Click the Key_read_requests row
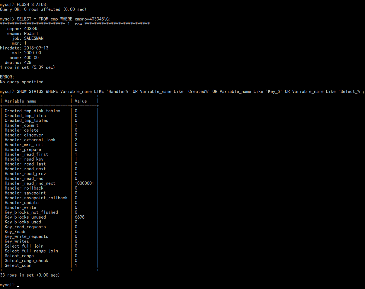The height and width of the screenshot is (289, 365). pos(49,227)
